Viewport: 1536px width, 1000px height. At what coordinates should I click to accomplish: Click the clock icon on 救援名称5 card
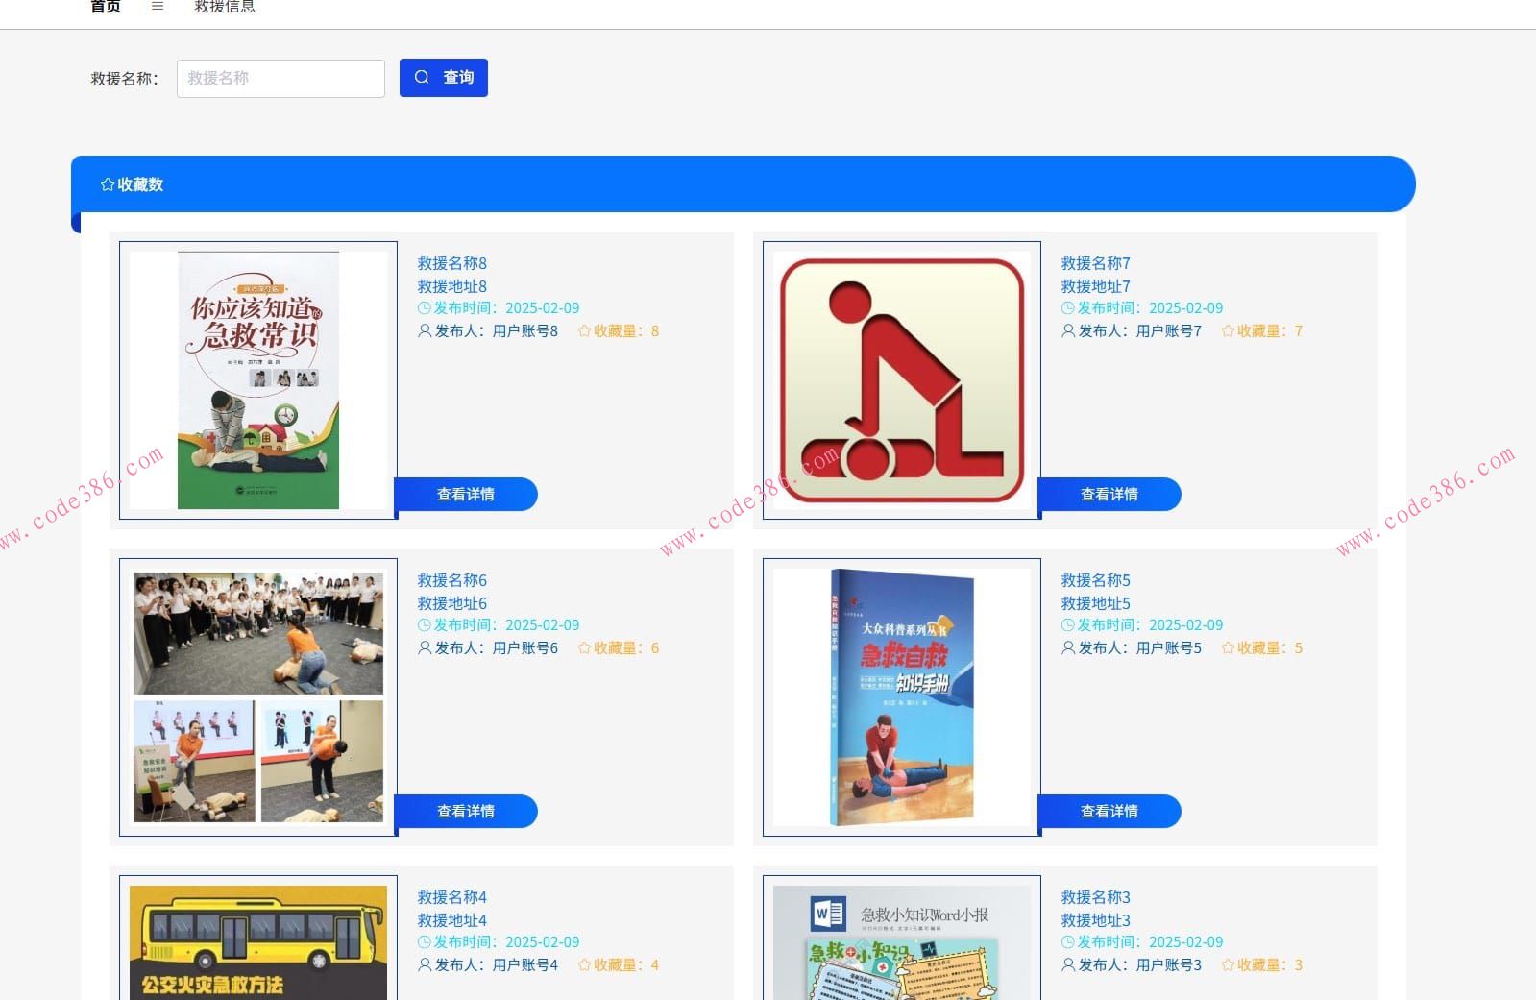pos(1068,625)
